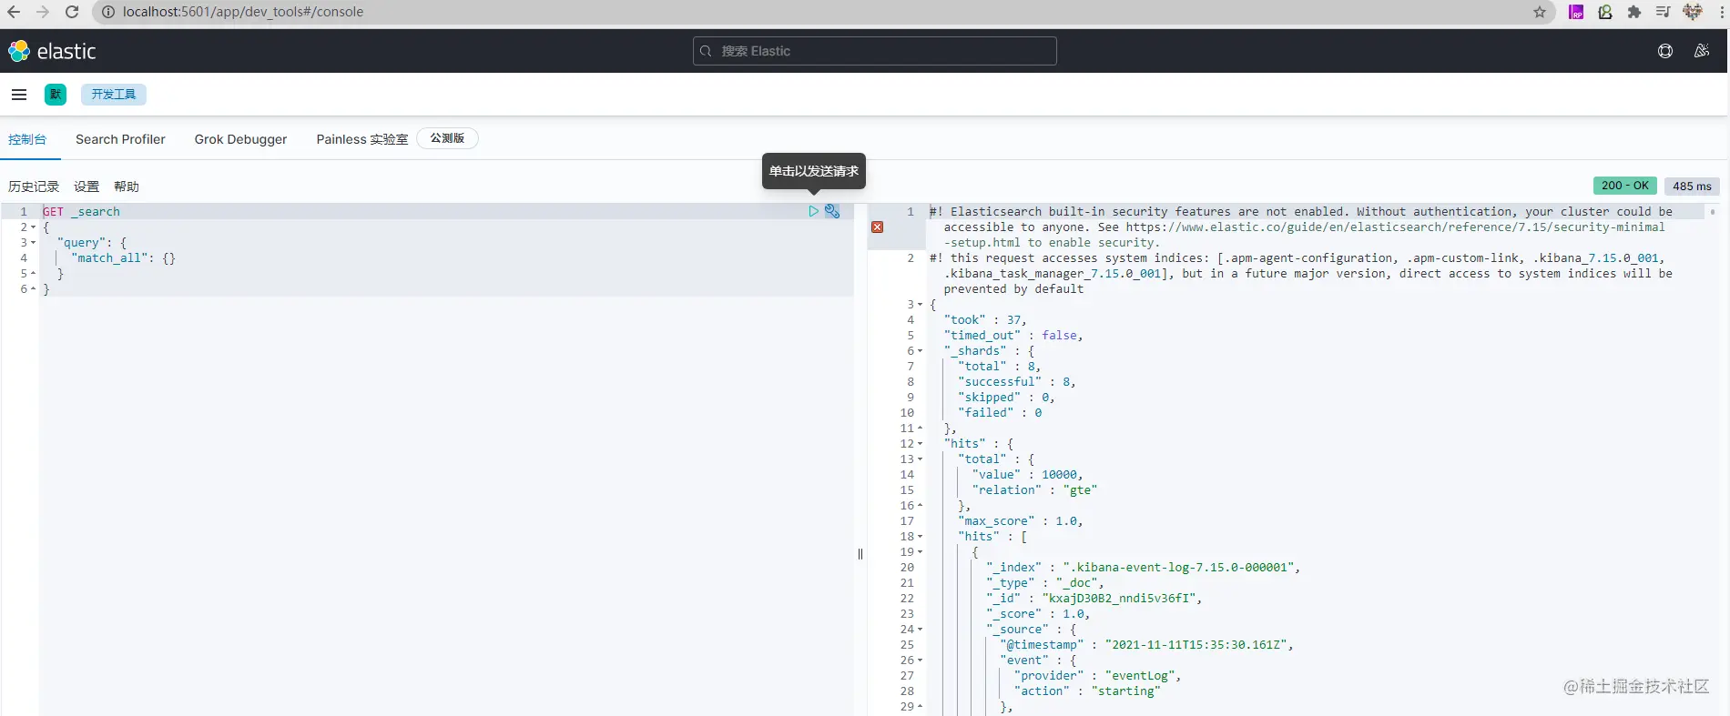
Task: Click the "match_all": {} line
Action: point(123,258)
